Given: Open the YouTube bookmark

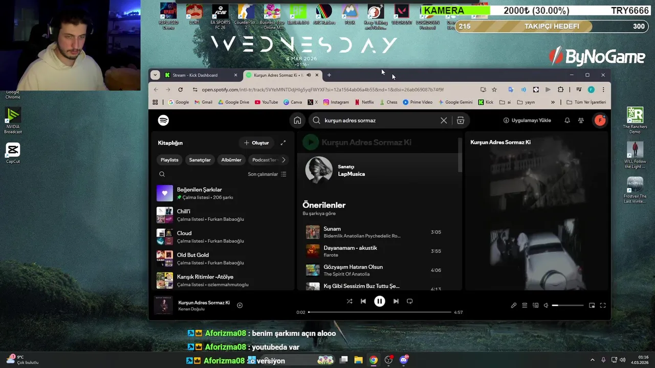Looking at the screenshot, I should click(x=266, y=102).
